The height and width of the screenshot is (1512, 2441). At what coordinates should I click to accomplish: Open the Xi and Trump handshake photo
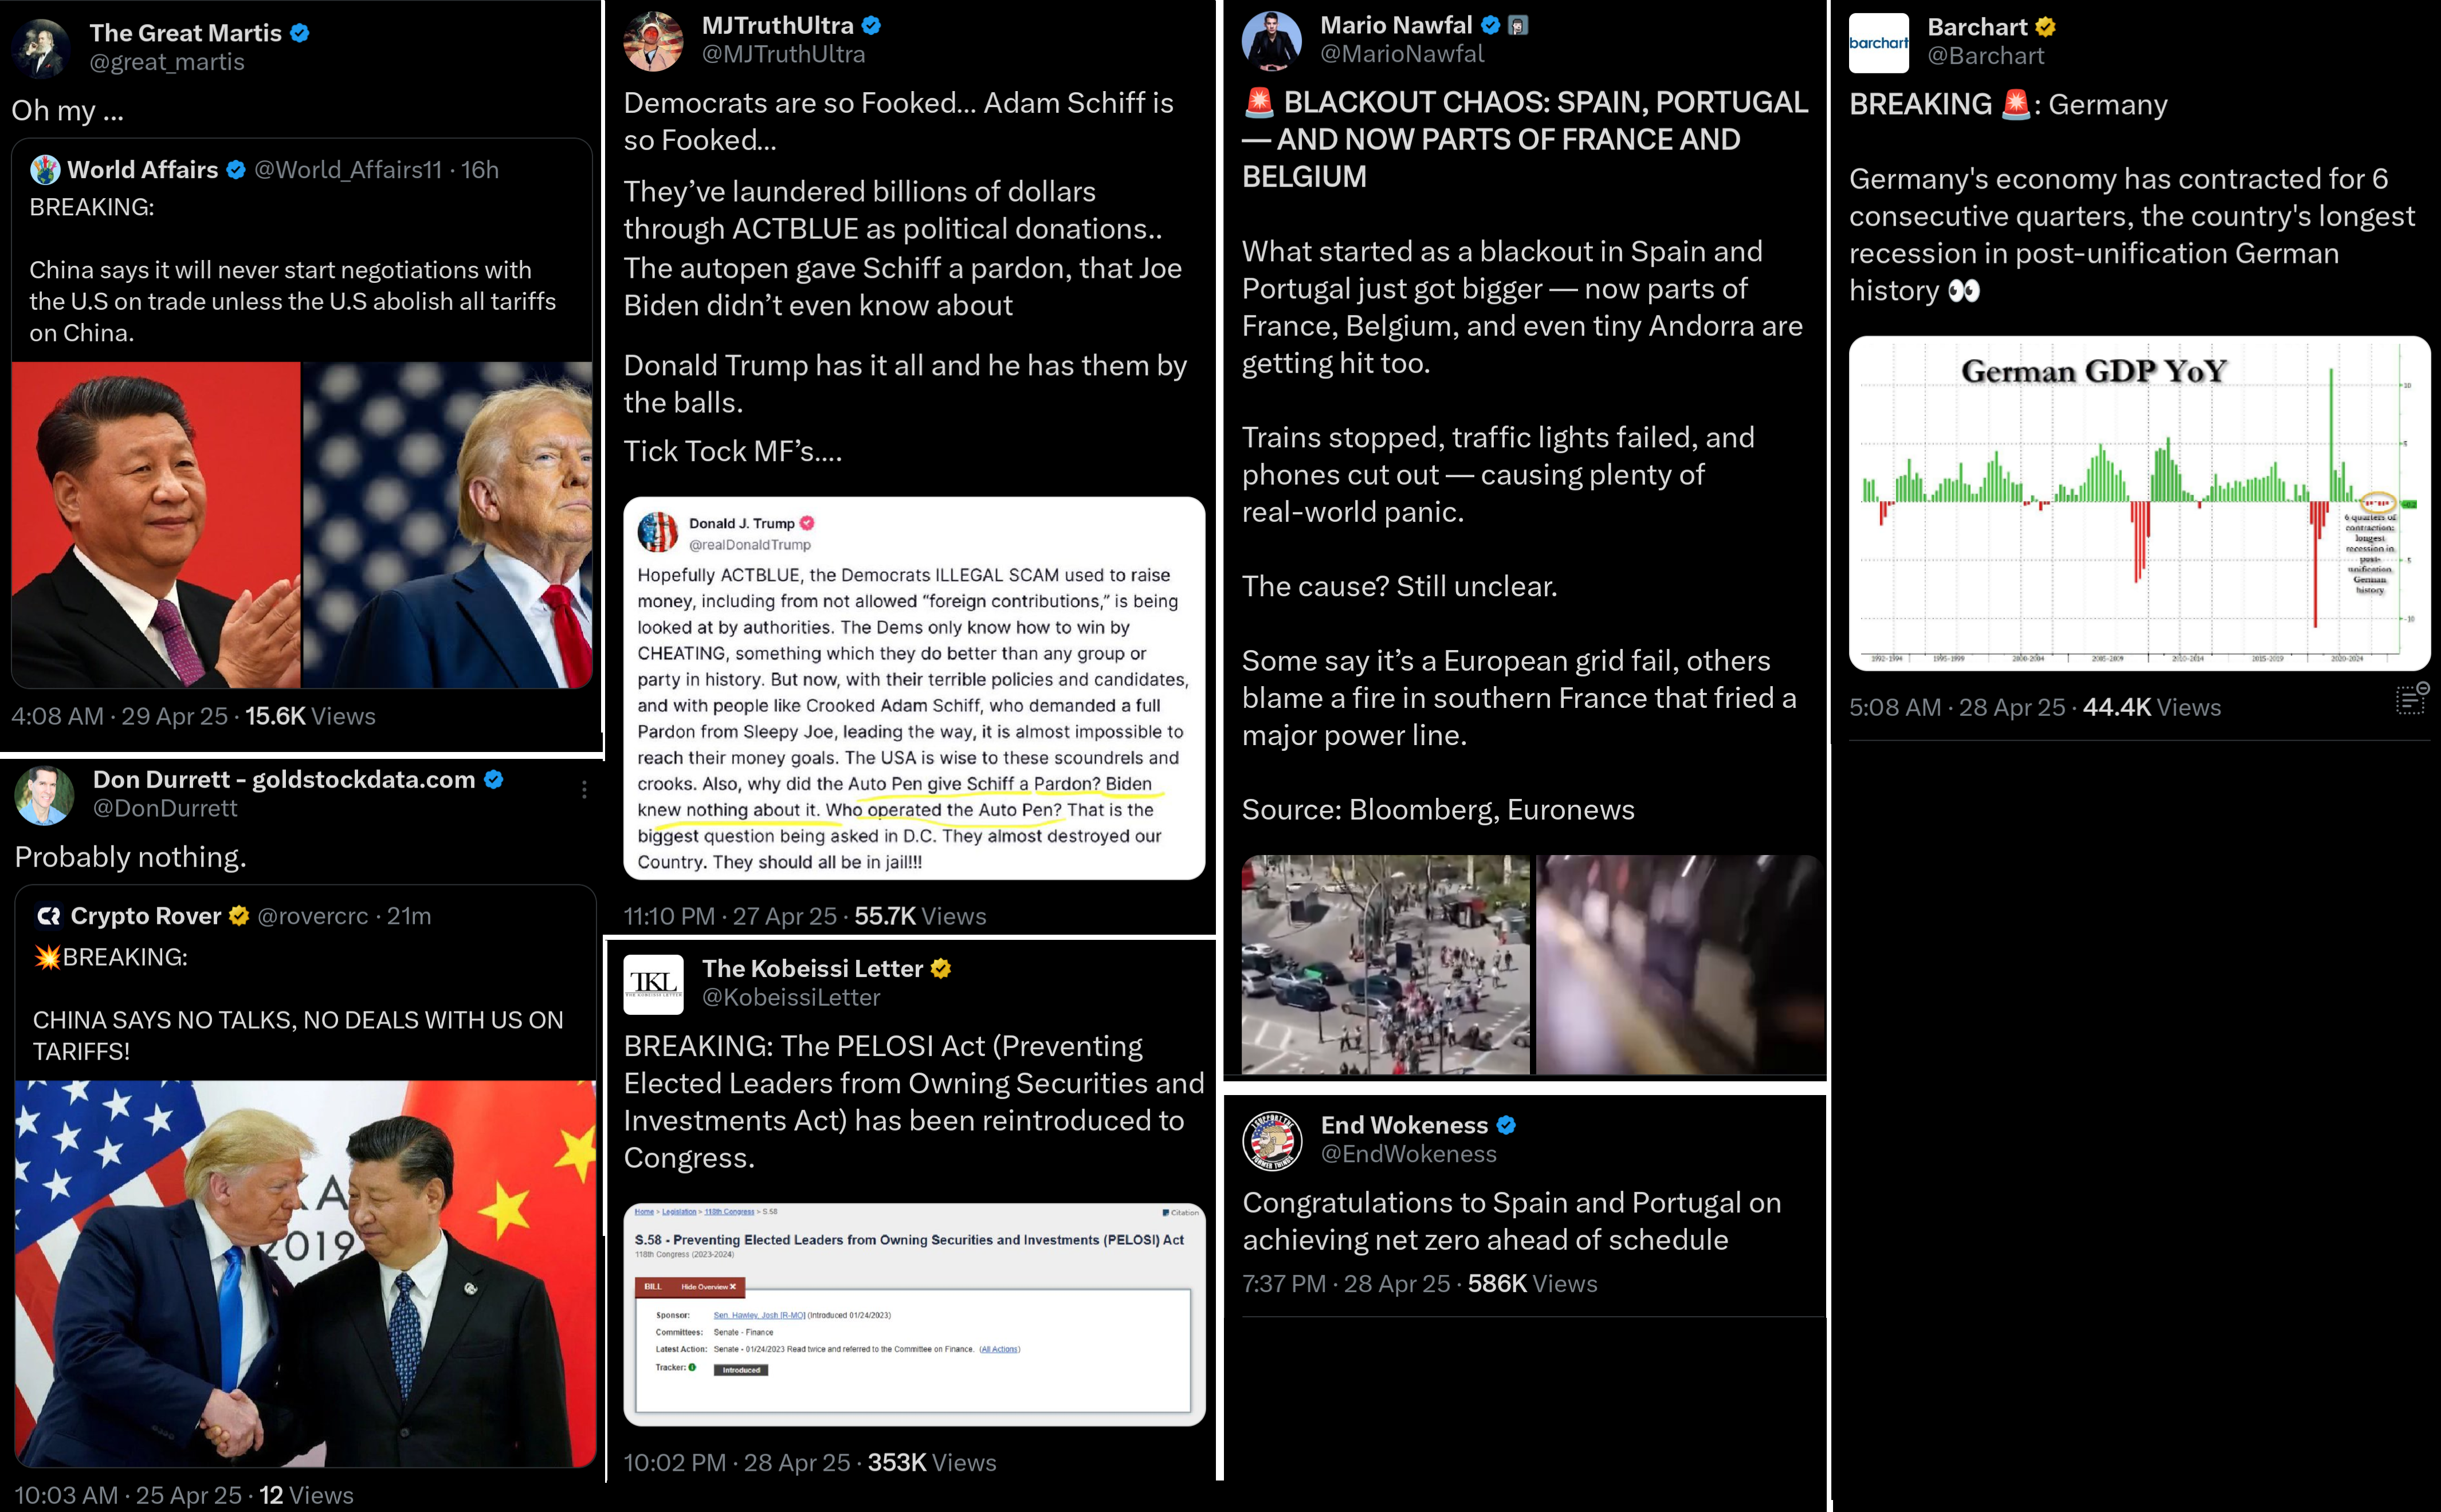pyautogui.click(x=305, y=1273)
